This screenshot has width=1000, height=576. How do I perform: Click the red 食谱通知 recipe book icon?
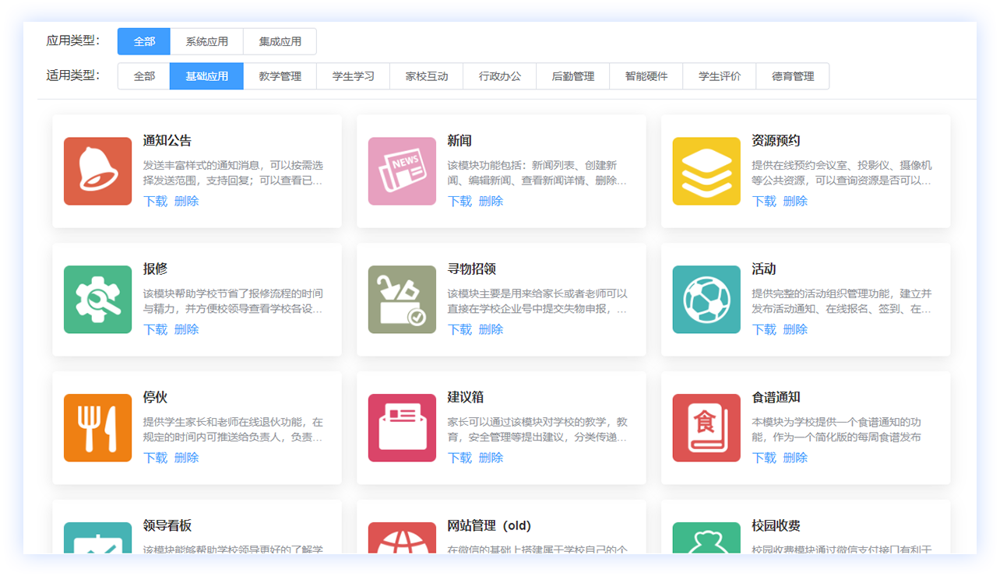(x=706, y=428)
